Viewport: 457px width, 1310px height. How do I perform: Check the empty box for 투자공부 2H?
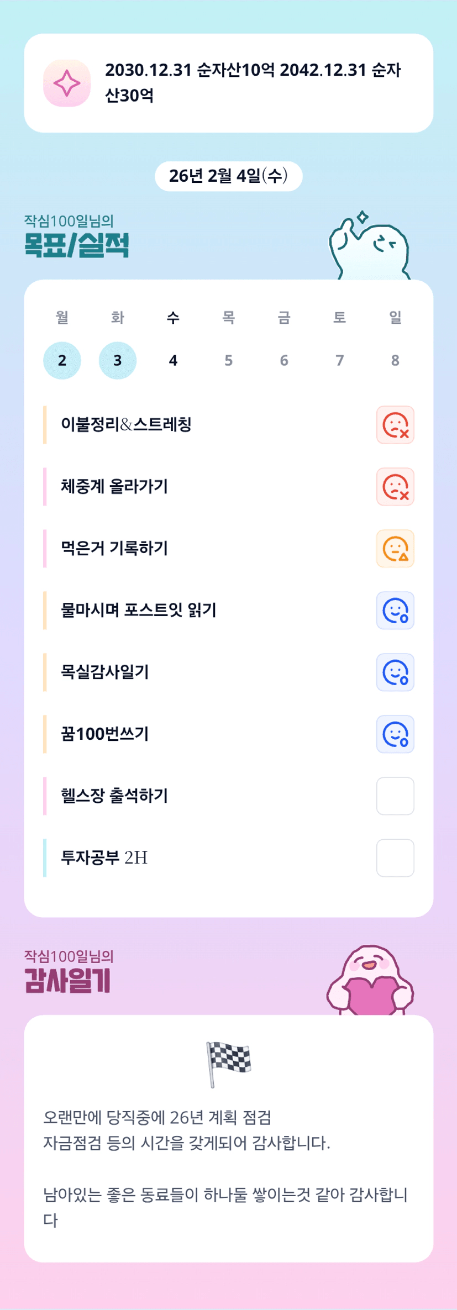click(395, 858)
